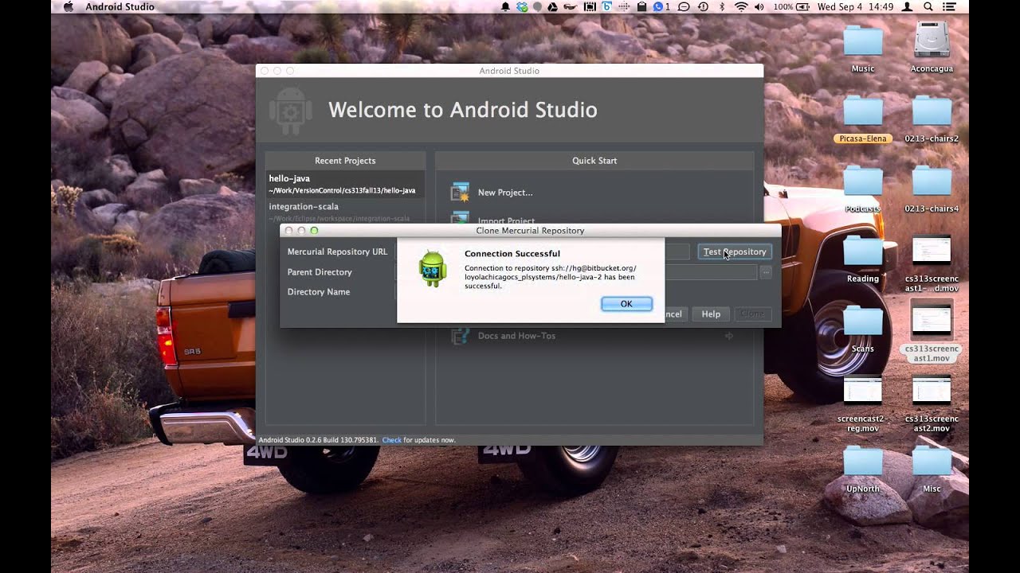
Task: Click the New Project icon
Action: pos(460,192)
